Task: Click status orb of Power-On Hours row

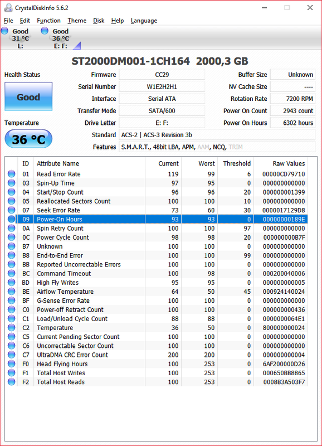Action: click(x=11, y=219)
